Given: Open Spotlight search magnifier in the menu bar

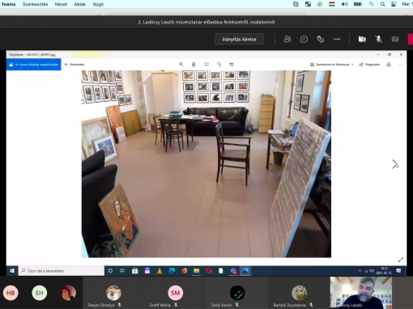Looking at the screenshot, I should pyautogui.click(x=382, y=4).
